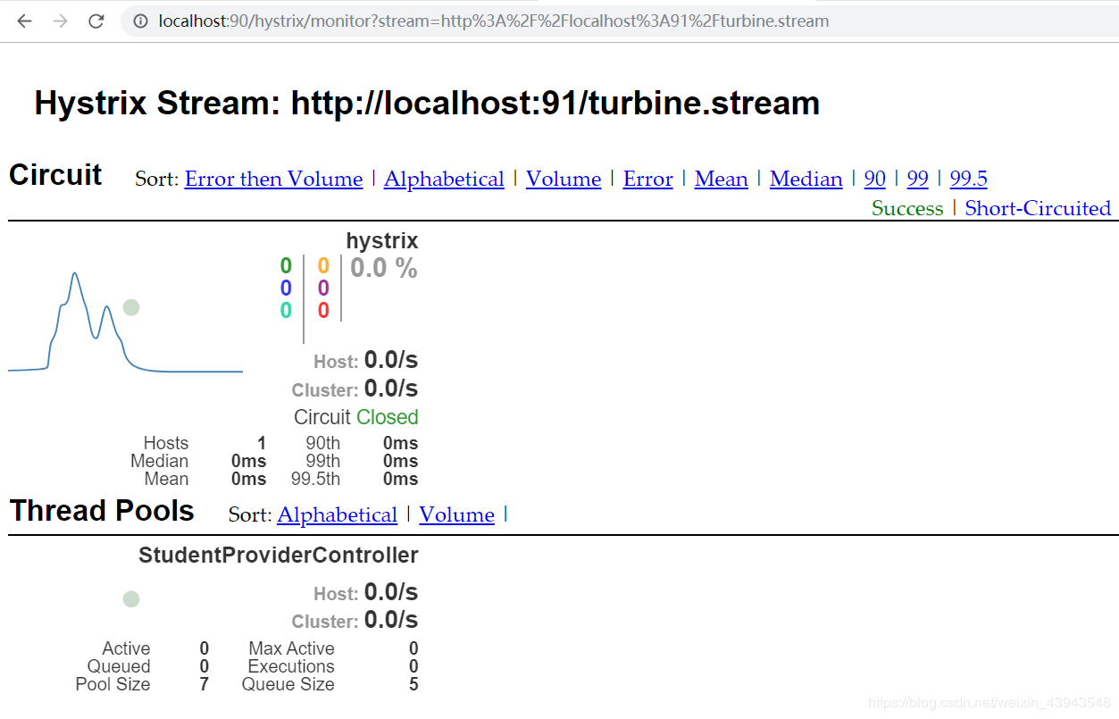Screen dimensions: 1119x719
Task: Click the Queued label
Action: pos(119,666)
